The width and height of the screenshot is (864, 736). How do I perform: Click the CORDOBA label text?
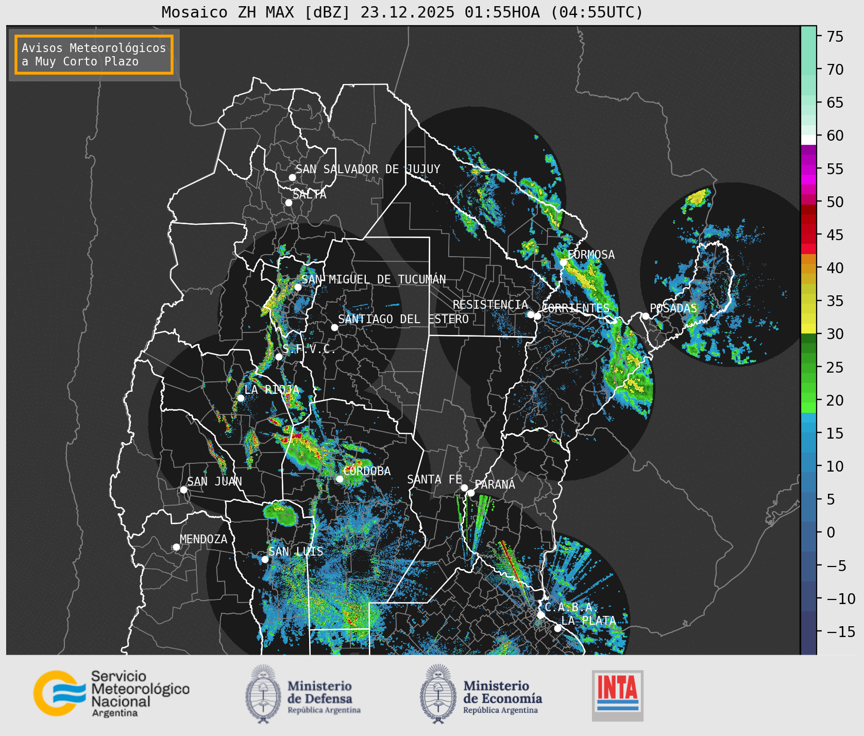pos(367,471)
